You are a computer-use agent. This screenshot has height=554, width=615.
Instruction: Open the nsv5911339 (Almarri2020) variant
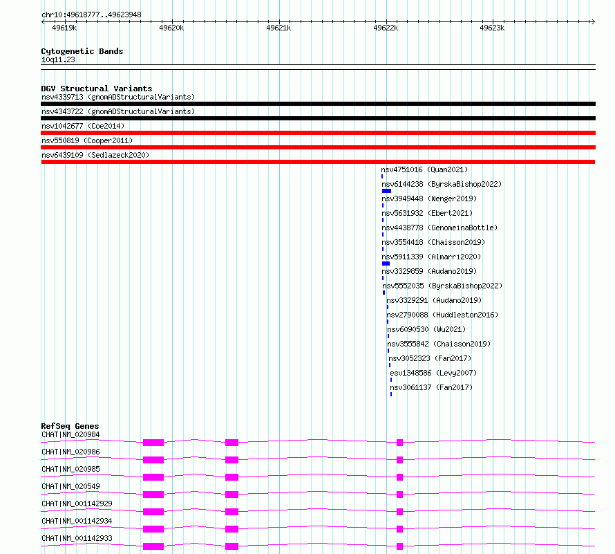point(431,257)
